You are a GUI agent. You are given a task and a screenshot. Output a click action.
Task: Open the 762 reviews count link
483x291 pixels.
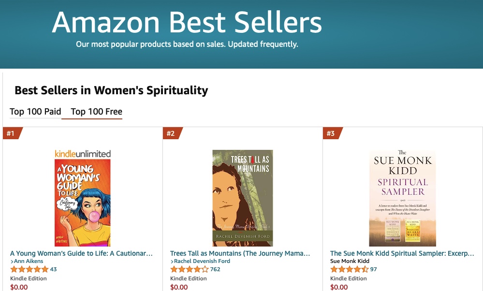point(215,269)
